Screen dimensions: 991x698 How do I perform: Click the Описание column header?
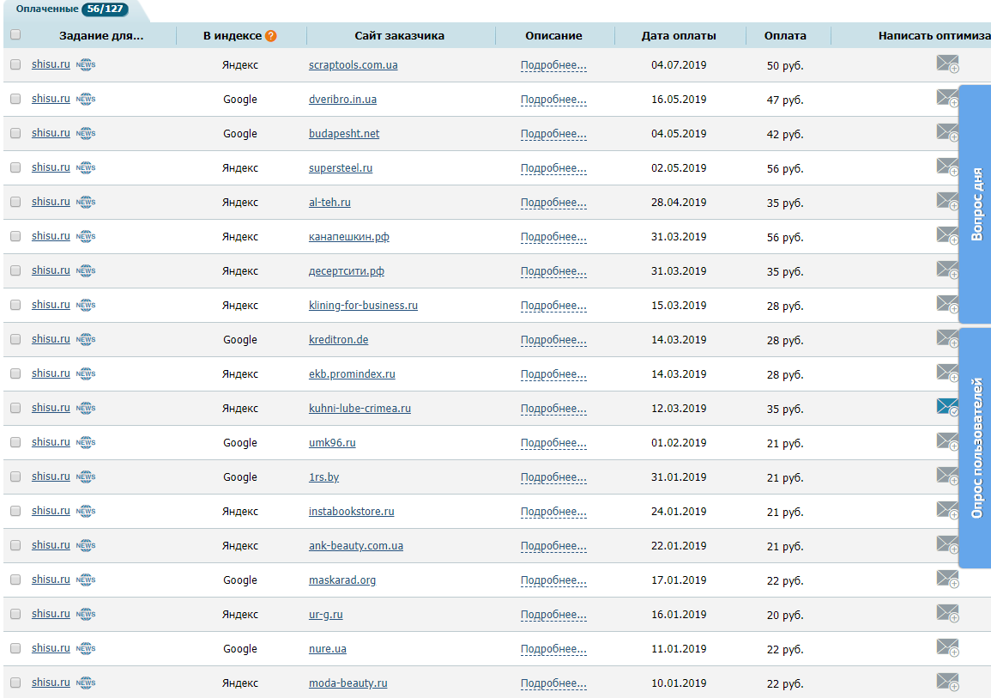[553, 35]
